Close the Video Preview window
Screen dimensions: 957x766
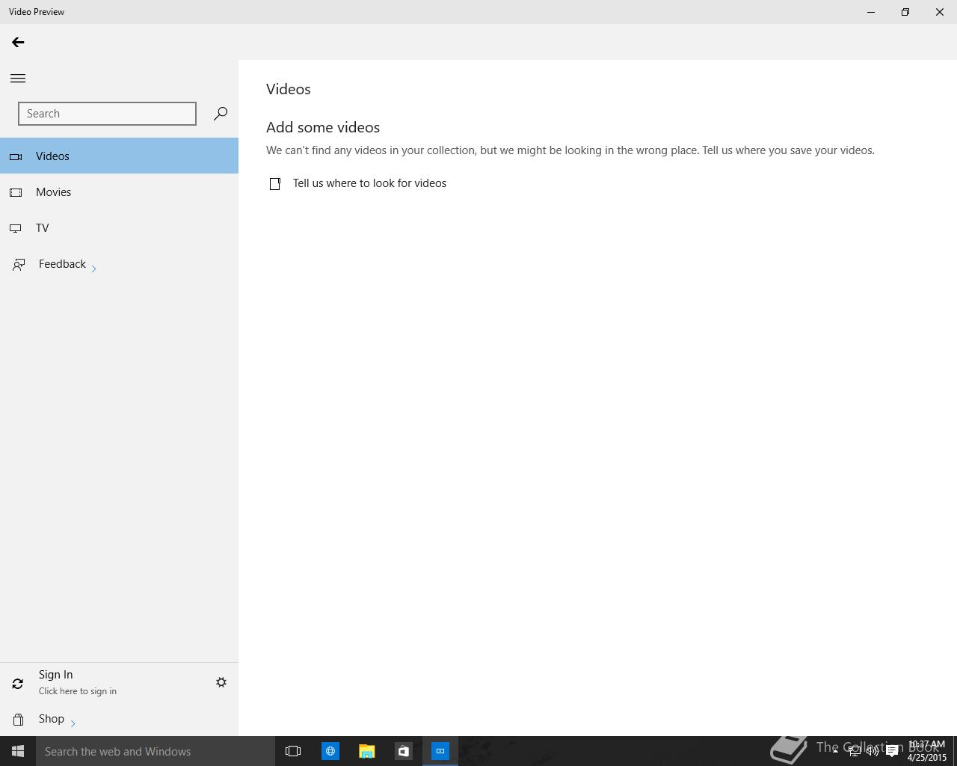click(x=940, y=12)
